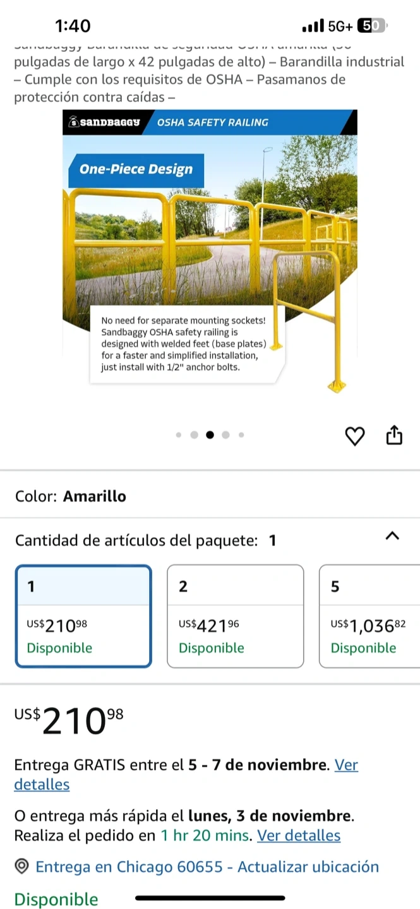Open the yellow safety railing product image
The width and height of the screenshot is (420, 909).
click(x=210, y=252)
